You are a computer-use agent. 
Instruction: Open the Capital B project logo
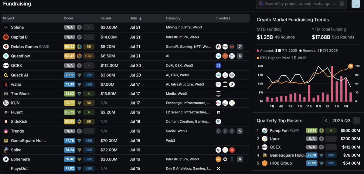click(6, 37)
